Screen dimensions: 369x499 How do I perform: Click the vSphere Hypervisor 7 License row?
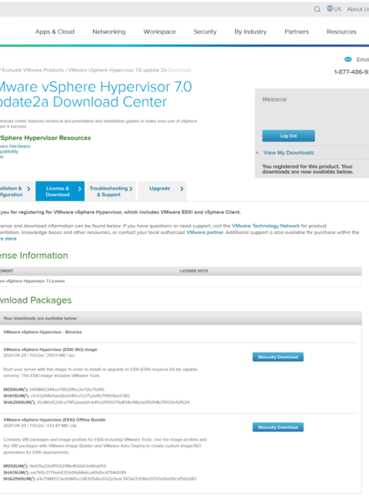(x=180, y=281)
